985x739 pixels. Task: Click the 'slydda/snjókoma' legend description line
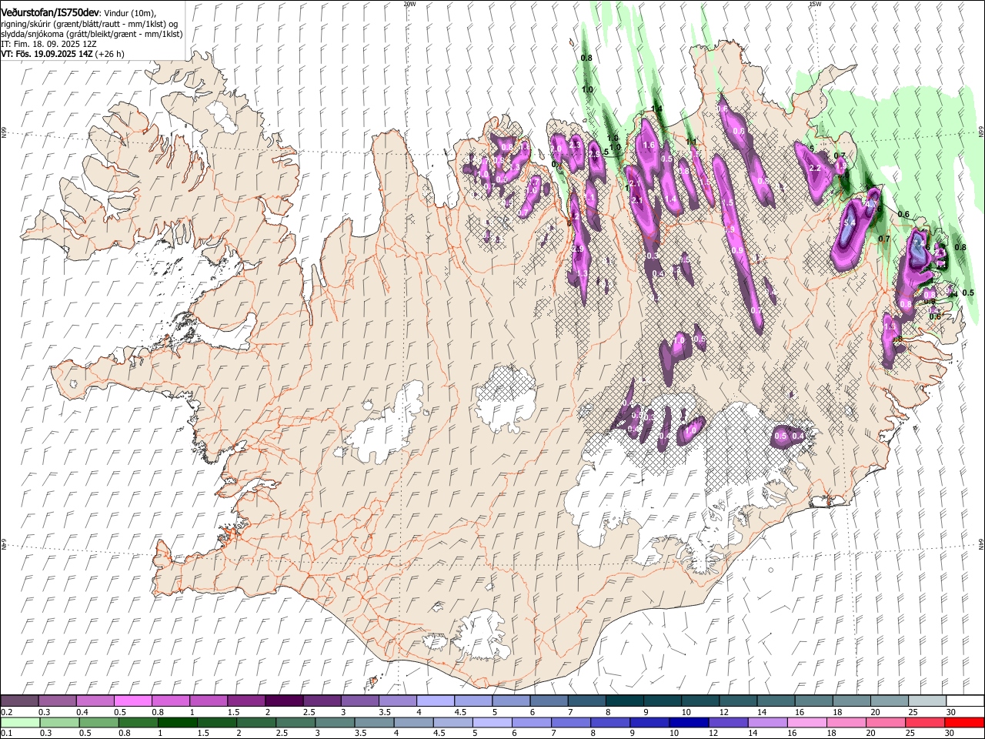92,34
